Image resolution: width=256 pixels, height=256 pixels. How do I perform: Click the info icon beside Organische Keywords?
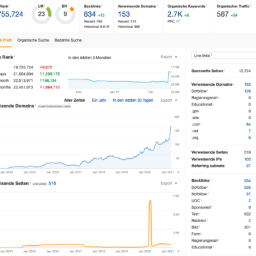[x=206, y=5]
